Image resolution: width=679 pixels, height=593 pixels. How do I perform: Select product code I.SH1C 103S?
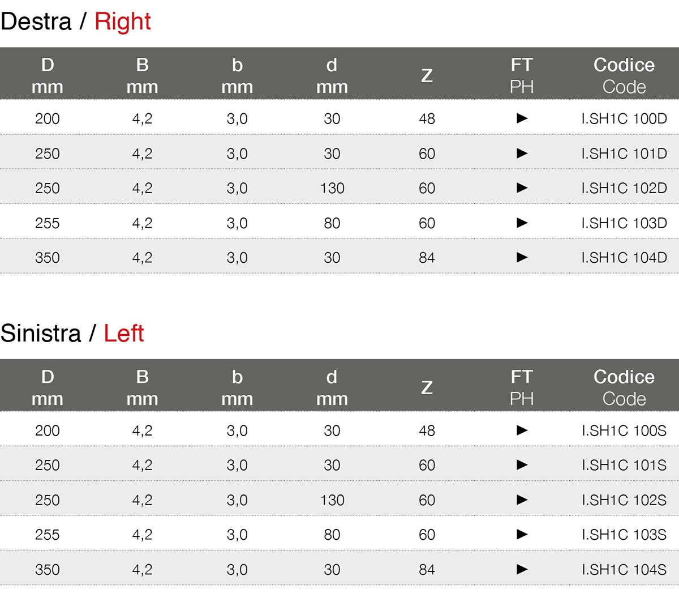pos(624,535)
